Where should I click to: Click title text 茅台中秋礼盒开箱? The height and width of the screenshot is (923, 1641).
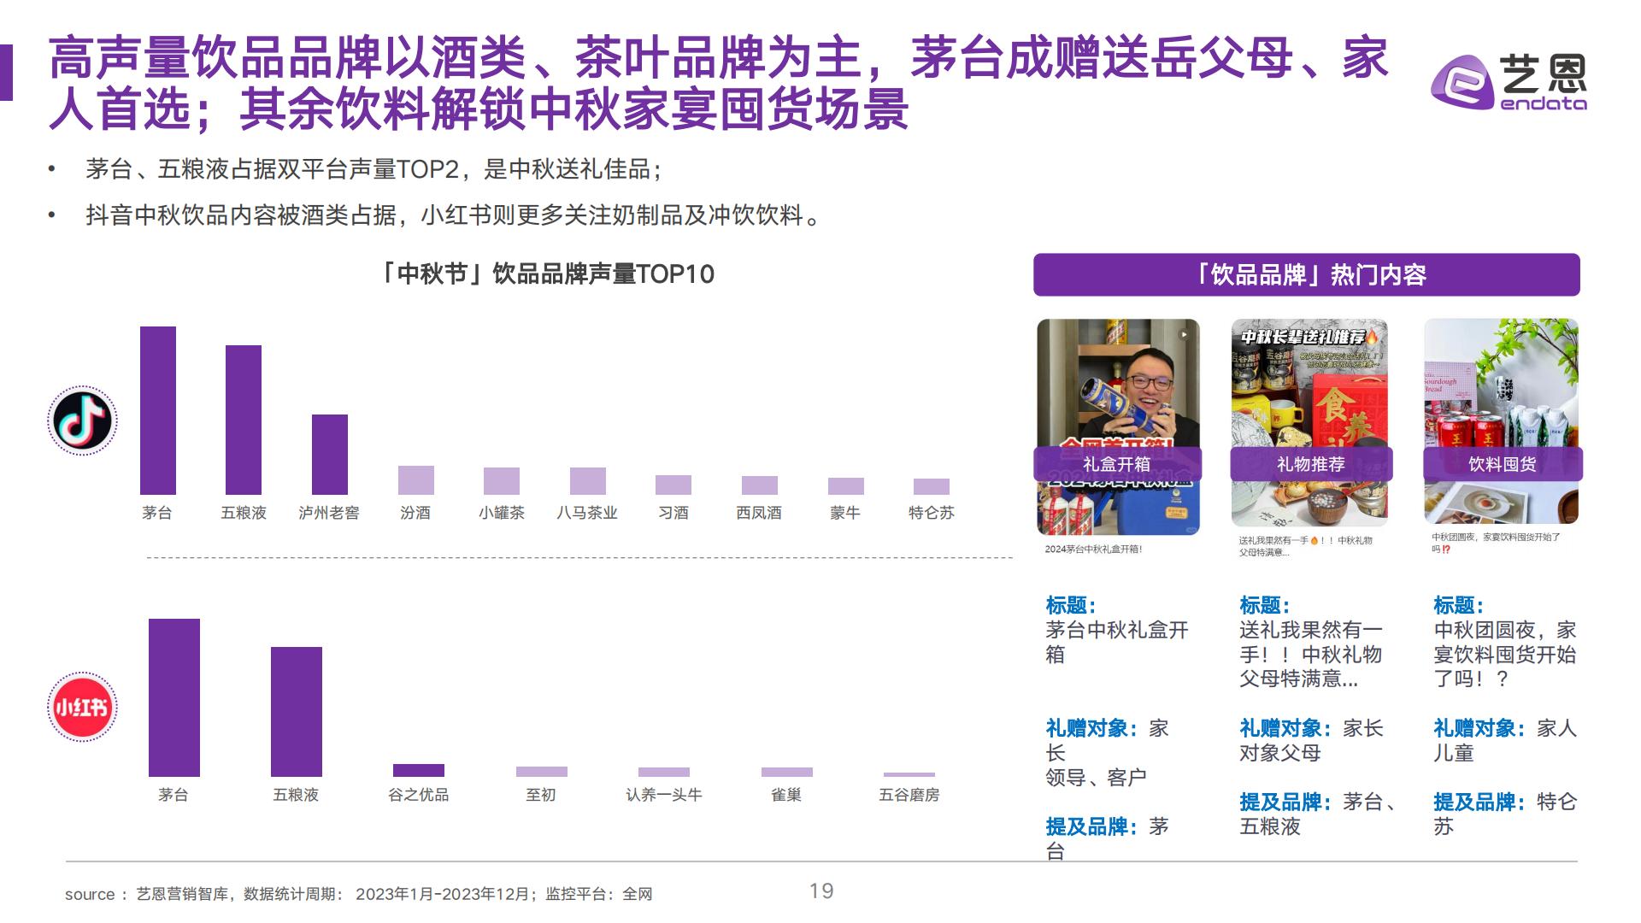click(1117, 642)
